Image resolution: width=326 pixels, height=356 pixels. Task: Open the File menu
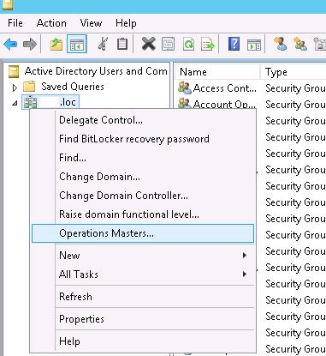15,23
